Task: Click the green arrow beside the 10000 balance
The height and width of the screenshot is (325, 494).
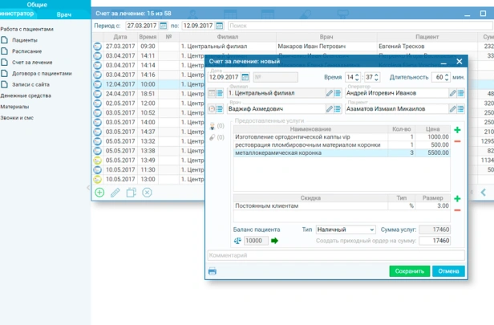Action: (x=275, y=241)
